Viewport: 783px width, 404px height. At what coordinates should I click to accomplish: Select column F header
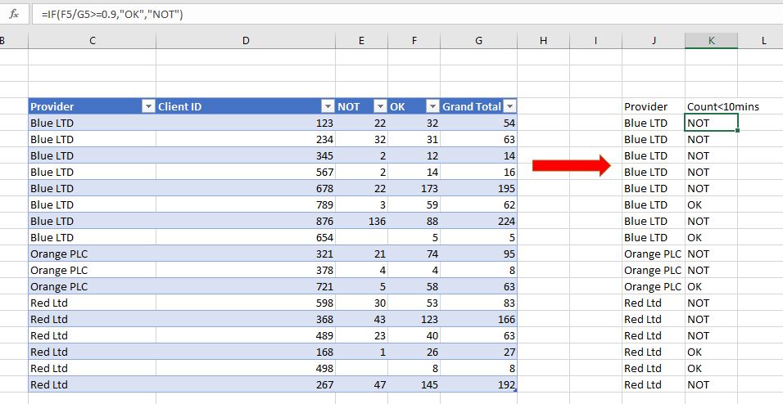414,41
